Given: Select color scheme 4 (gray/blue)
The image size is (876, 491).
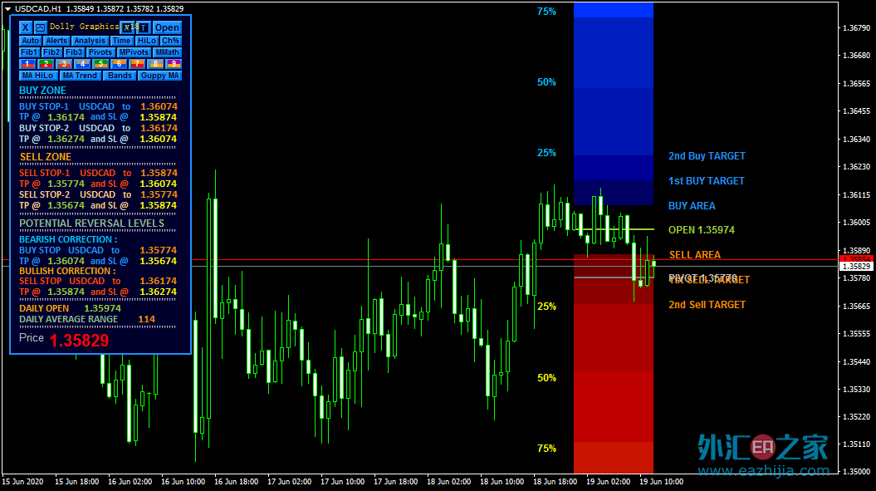Looking at the screenshot, I should (82, 64).
